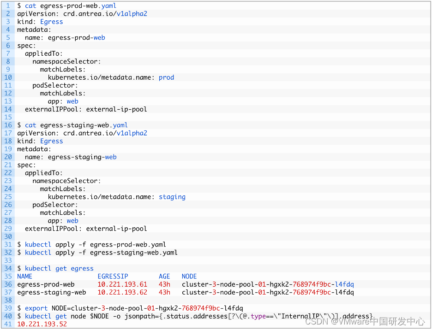Click 'appliedTo:' on line 22

[x=44, y=173]
